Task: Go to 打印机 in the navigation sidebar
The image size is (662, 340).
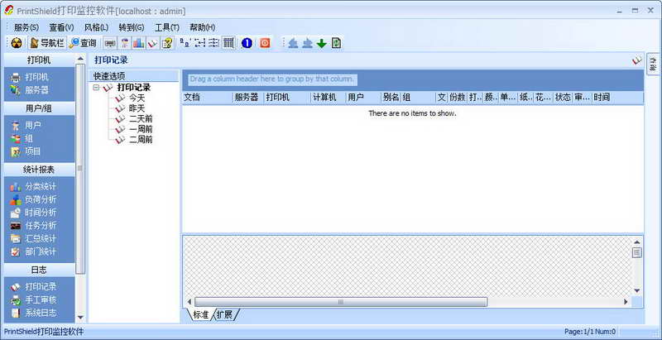Action: point(30,77)
